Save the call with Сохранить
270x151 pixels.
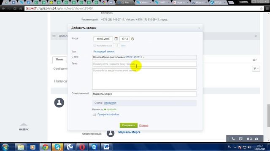pyautogui.click(x=129, y=125)
